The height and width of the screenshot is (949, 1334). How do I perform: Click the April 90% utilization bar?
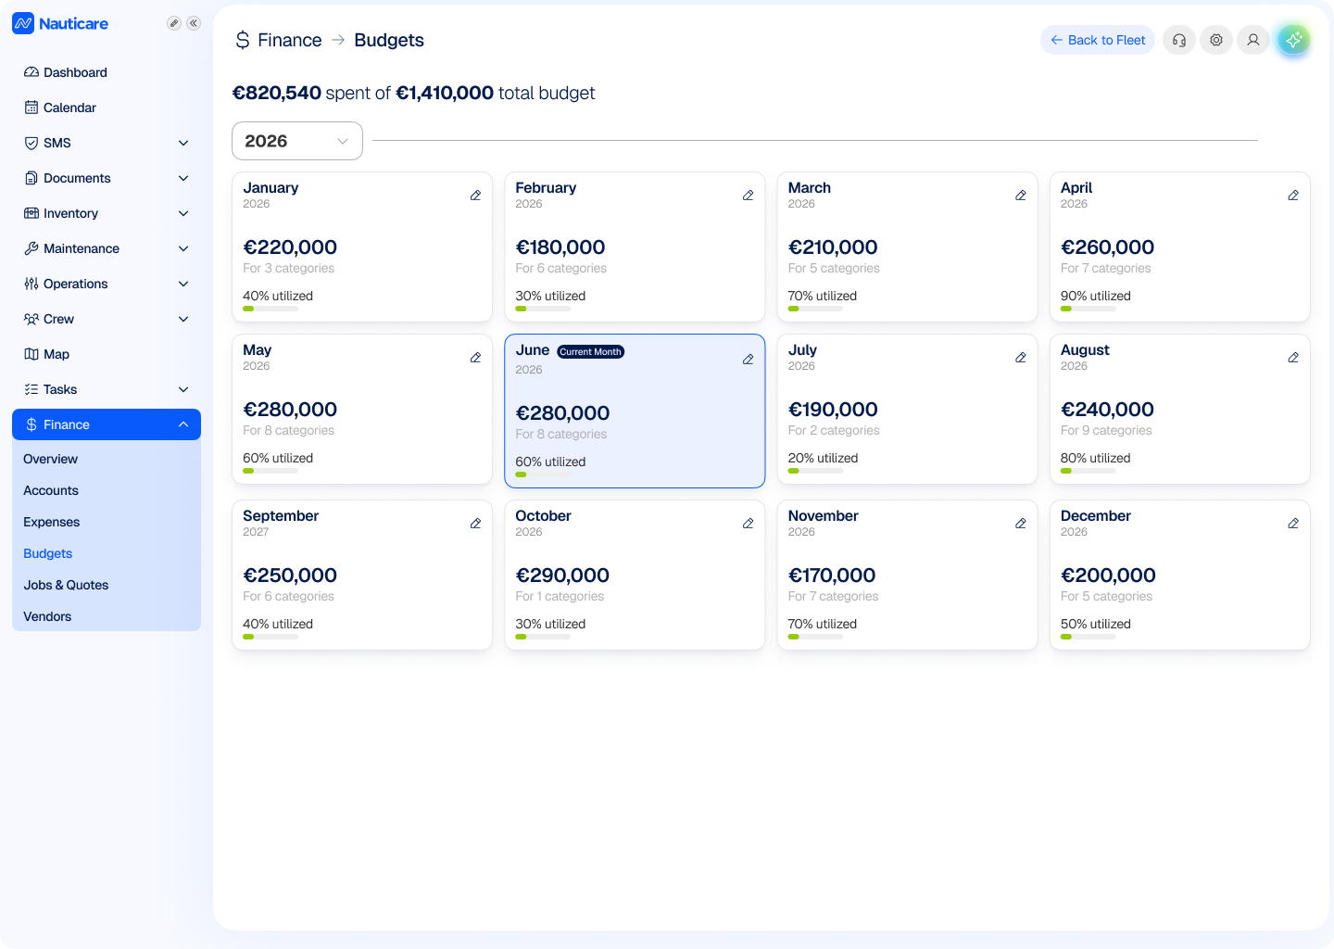click(1089, 309)
